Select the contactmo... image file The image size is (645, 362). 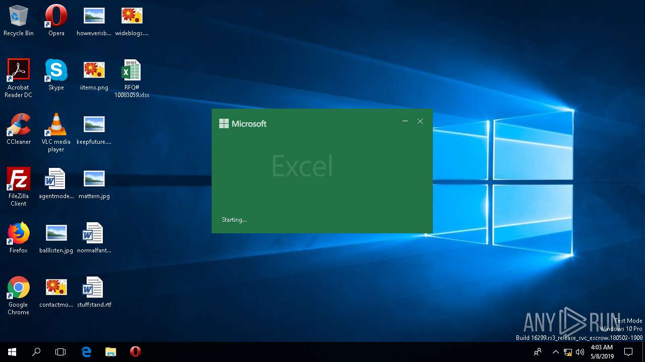(56, 292)
